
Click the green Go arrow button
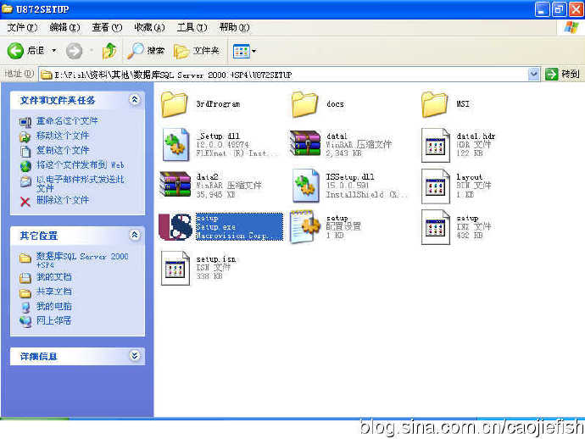click(551, 75)
